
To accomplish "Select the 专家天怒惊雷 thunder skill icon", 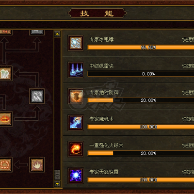I will [76, 176].
